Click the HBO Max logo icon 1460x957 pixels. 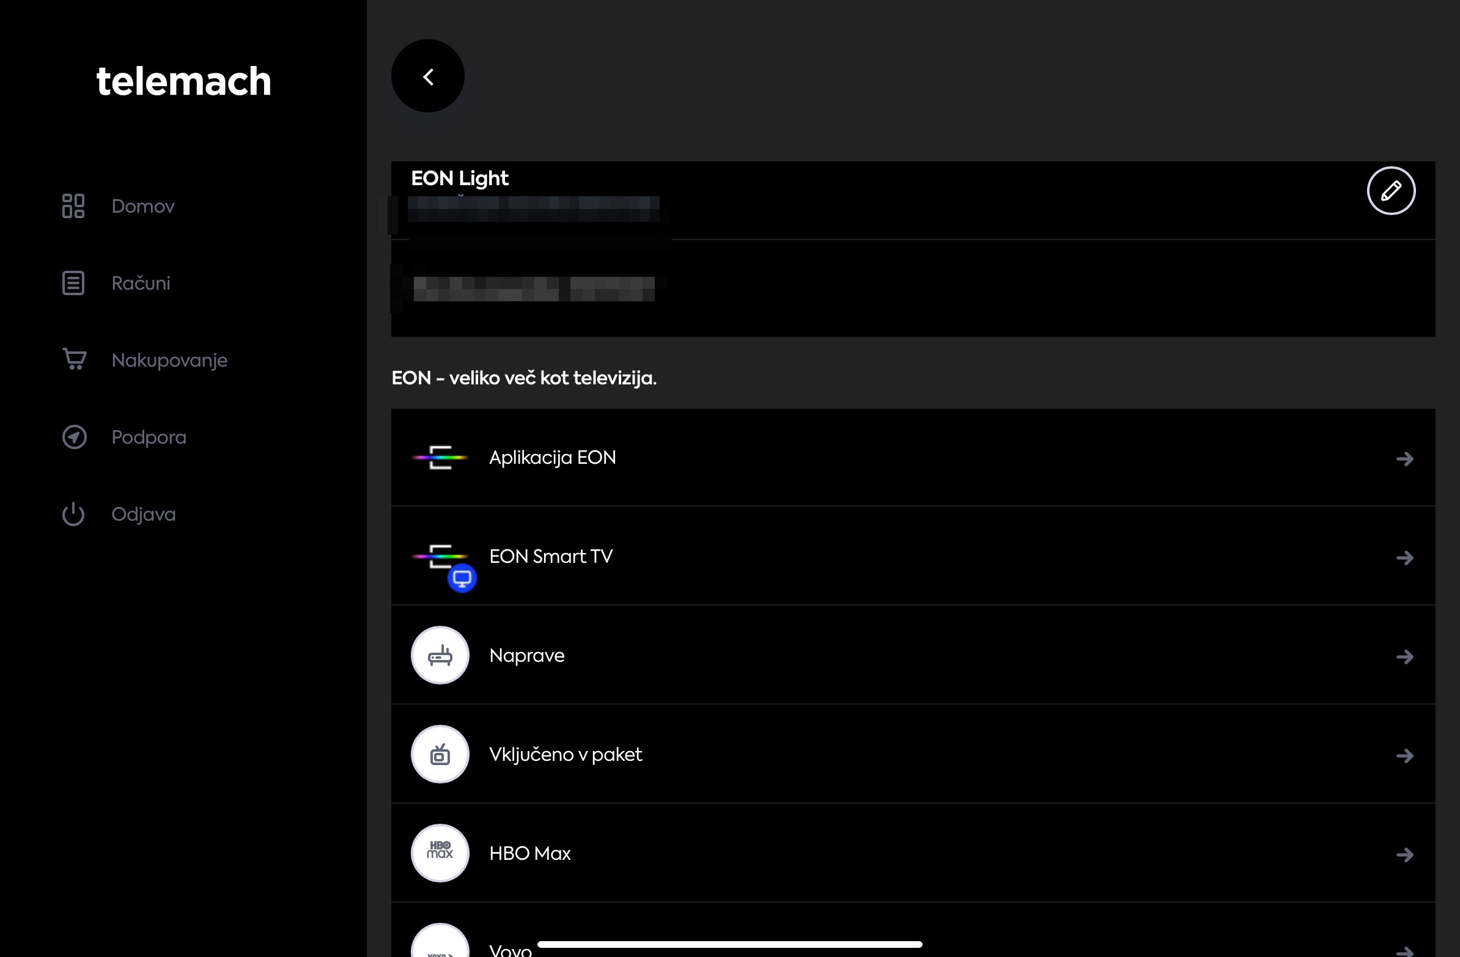point(440,853)
